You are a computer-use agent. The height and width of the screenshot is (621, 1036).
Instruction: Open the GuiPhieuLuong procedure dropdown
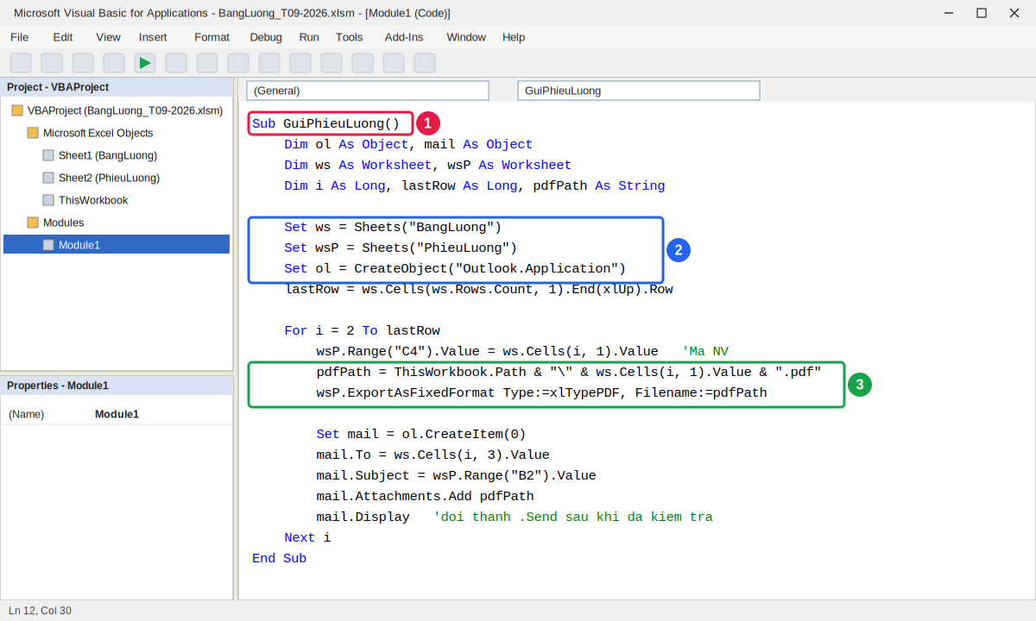click(x=639, y=91)
